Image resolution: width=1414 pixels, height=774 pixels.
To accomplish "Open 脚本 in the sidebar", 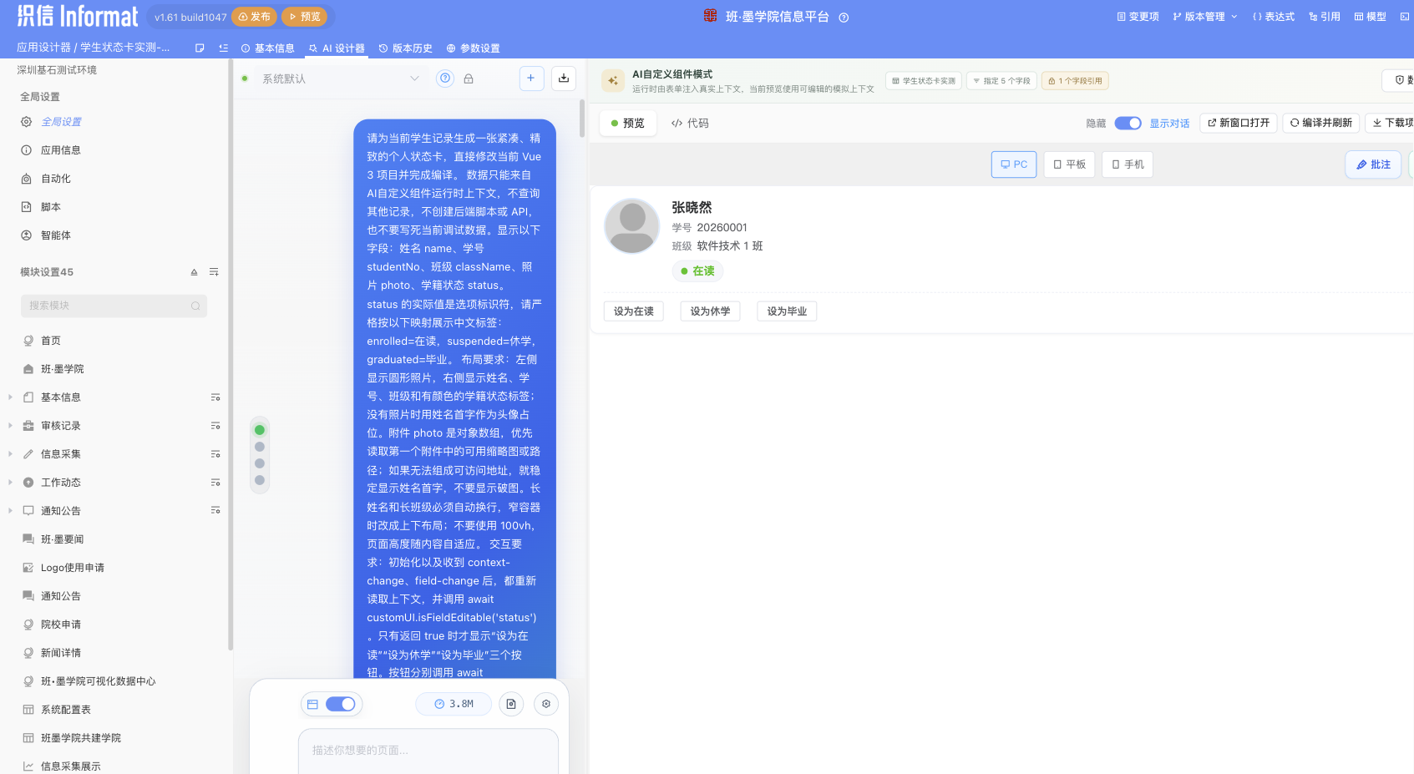I will (51, 207).
